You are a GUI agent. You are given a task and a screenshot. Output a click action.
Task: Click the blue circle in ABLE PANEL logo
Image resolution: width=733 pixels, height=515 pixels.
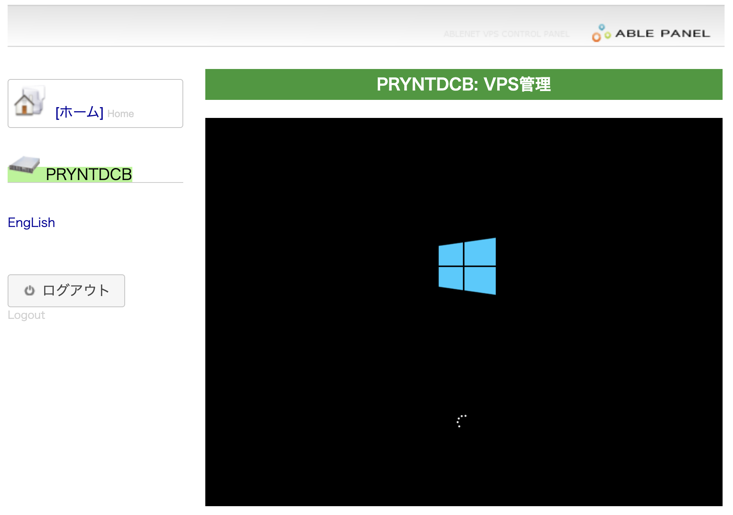pos(601,27)
